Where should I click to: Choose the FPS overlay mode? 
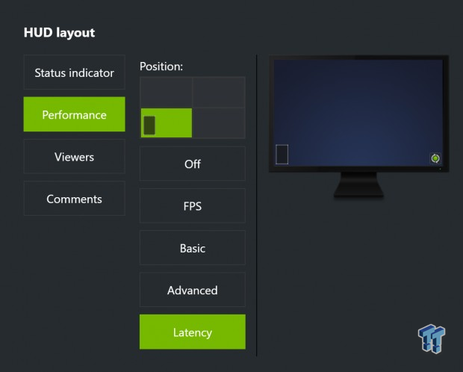coord(193,205)
